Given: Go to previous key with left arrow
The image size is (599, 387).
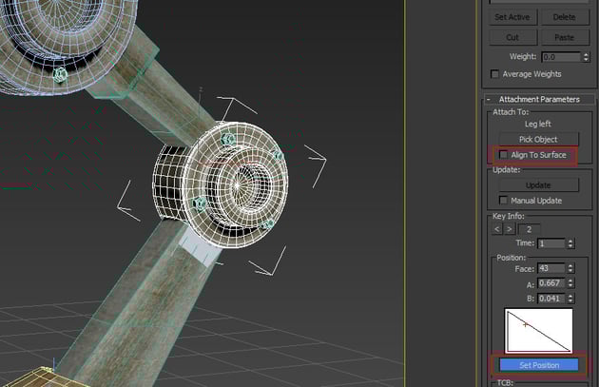Looking at the screenshot, I should (x=497, y=229).
